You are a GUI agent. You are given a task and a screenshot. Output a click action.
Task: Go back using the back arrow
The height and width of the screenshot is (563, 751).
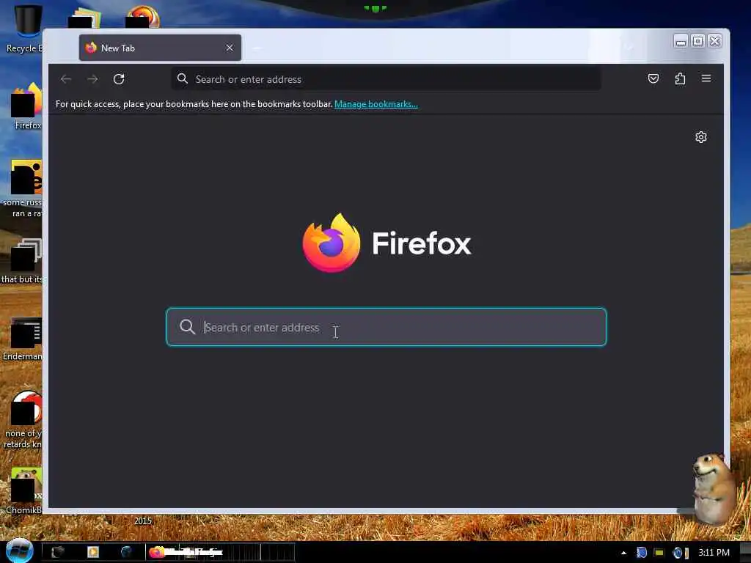coord(66,79)
